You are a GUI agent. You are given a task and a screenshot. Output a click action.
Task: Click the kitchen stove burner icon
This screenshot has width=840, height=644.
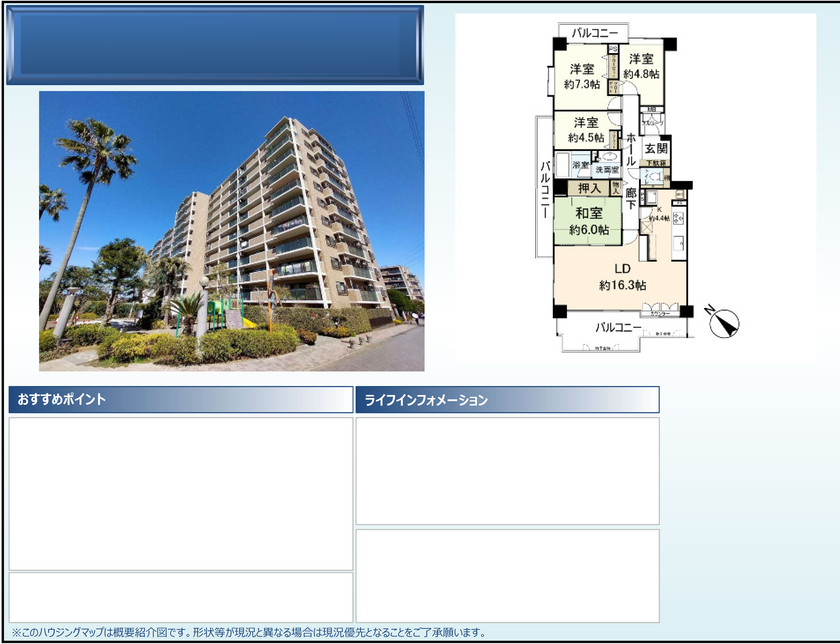pos(678,218)
